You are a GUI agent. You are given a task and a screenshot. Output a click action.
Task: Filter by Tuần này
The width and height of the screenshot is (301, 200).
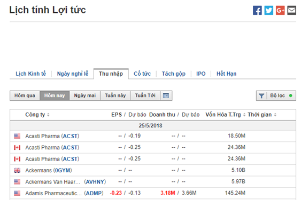pyautogui.click(x=115, y=95)
